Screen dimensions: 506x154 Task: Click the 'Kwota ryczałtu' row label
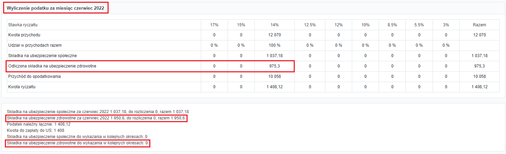pyautogui.click(x=22, y=87)
